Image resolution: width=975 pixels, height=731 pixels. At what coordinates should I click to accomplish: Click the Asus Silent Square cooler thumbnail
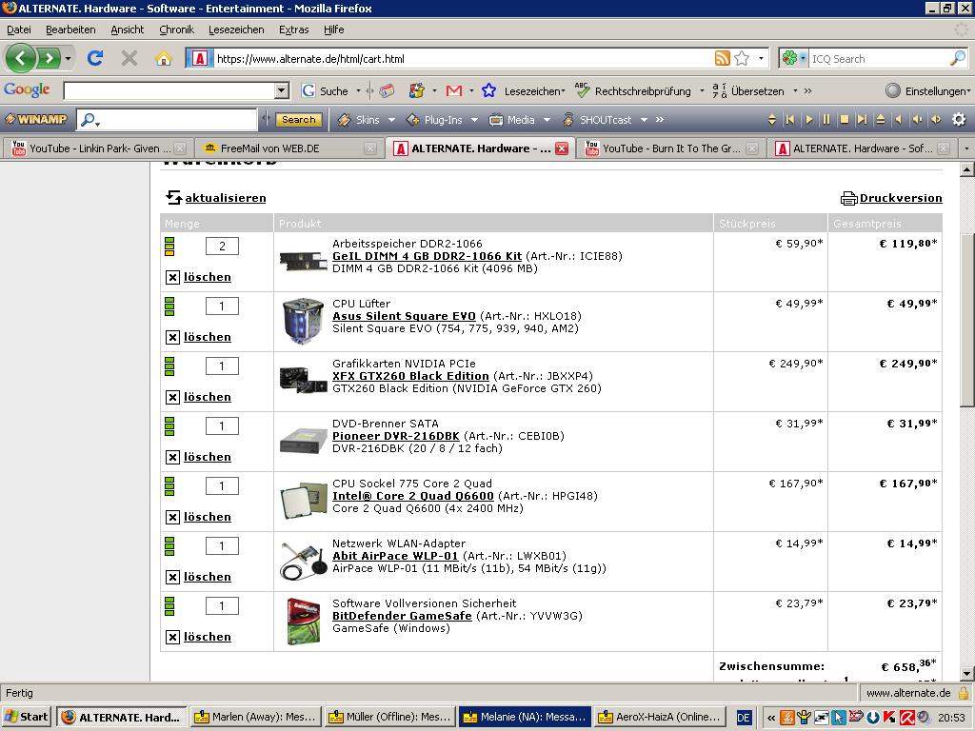point(303,321)
